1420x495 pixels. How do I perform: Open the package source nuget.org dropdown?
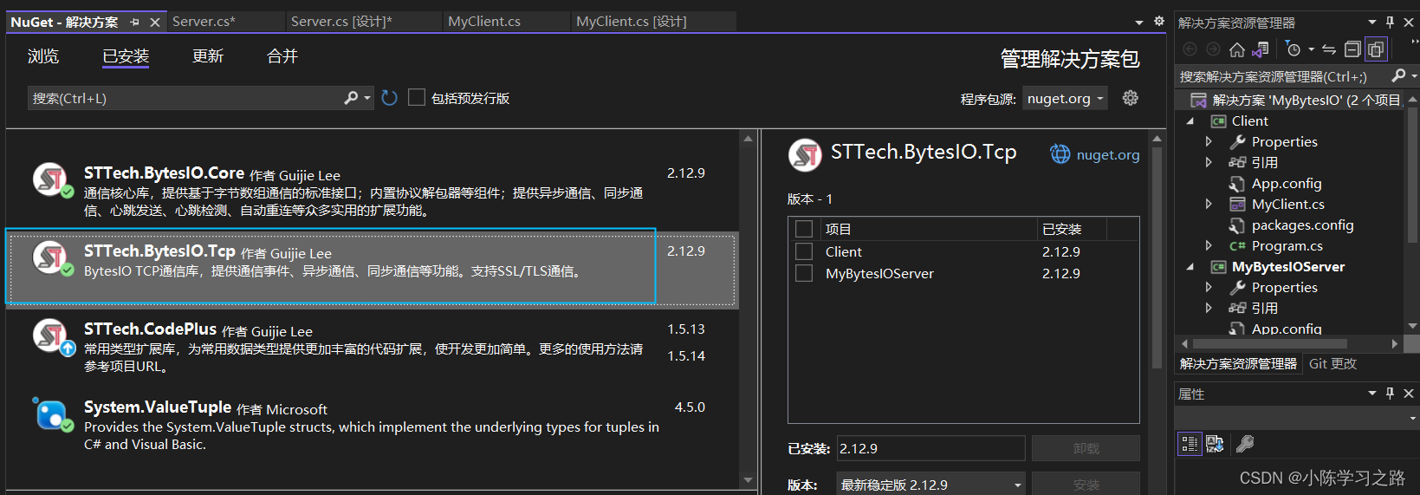click(1065, 98)
